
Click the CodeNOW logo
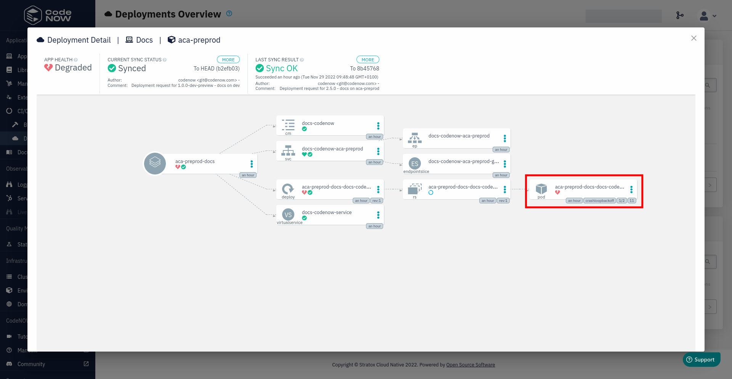pyautogui.click(x=48, y=15)
